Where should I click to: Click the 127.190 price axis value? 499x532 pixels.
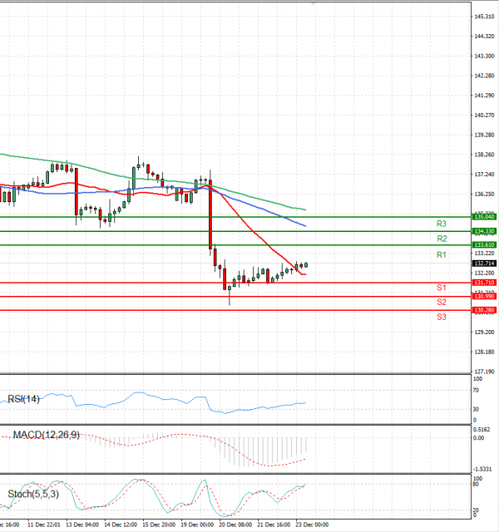pyautogui.click(x=484, y=372)
